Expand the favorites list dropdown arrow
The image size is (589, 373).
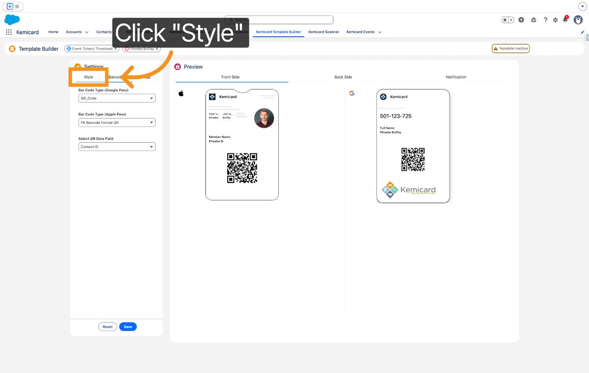[511, 20]
